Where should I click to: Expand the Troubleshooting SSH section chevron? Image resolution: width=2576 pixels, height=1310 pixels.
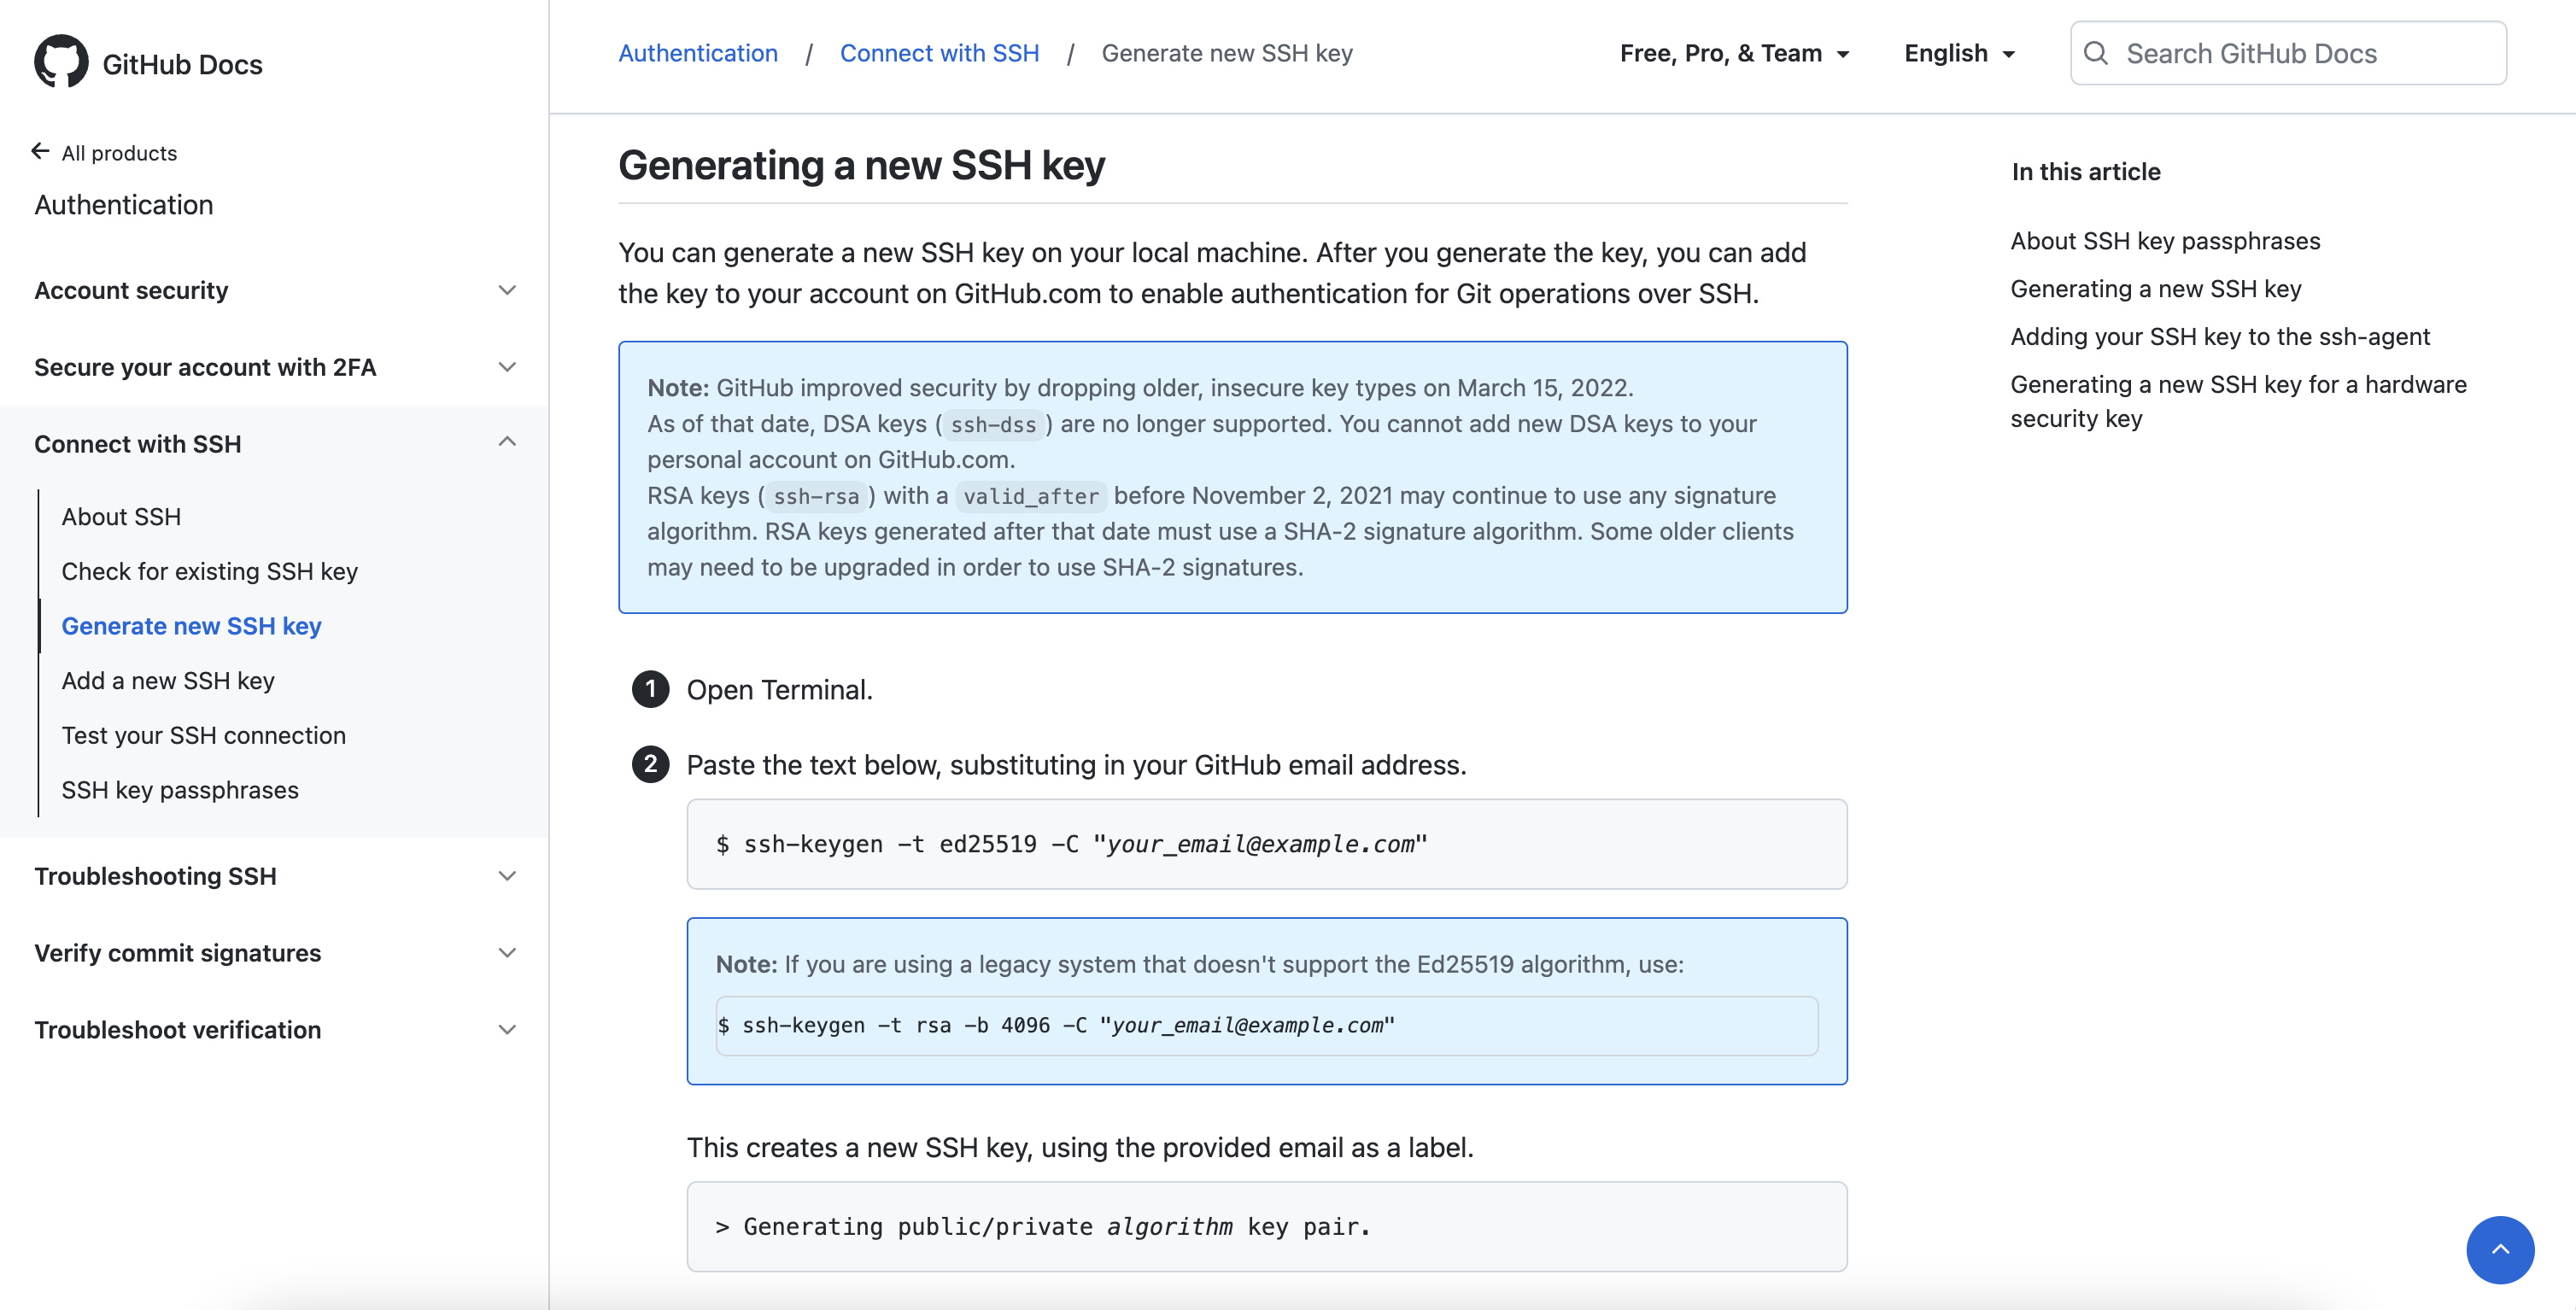507,876
